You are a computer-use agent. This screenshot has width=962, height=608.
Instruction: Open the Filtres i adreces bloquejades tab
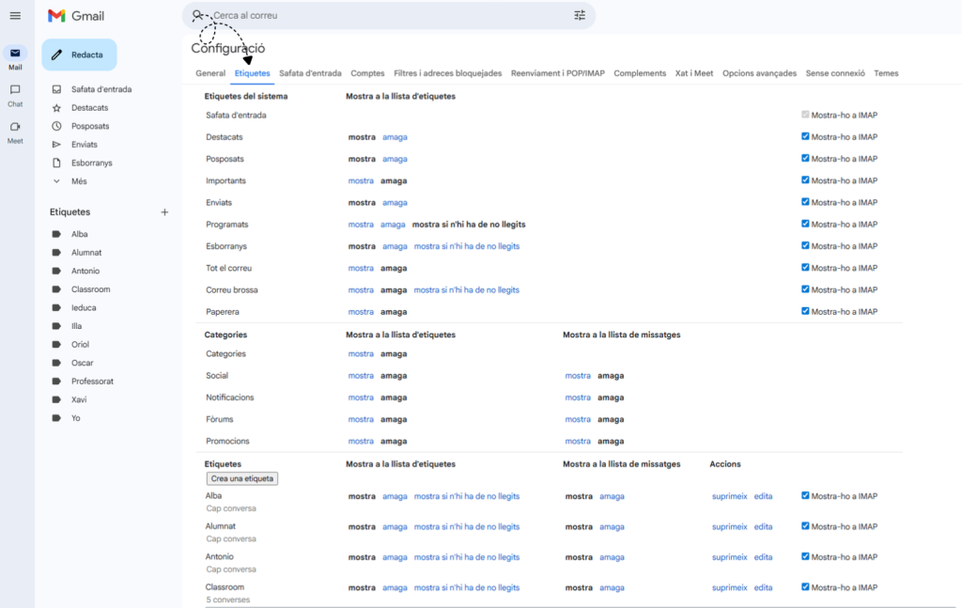click(x=447, y=73)
